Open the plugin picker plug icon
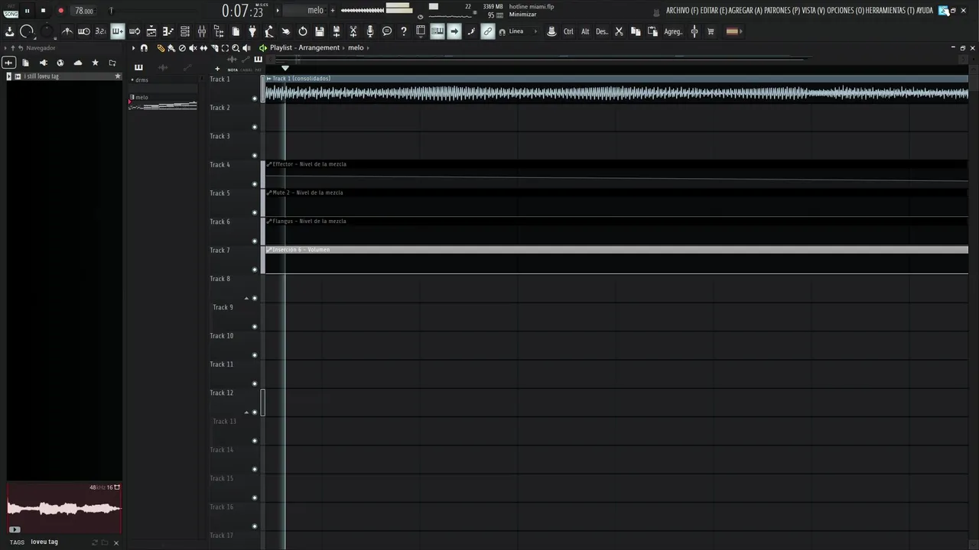Viewport: 979px width, 550px height. tap(252, 31)
